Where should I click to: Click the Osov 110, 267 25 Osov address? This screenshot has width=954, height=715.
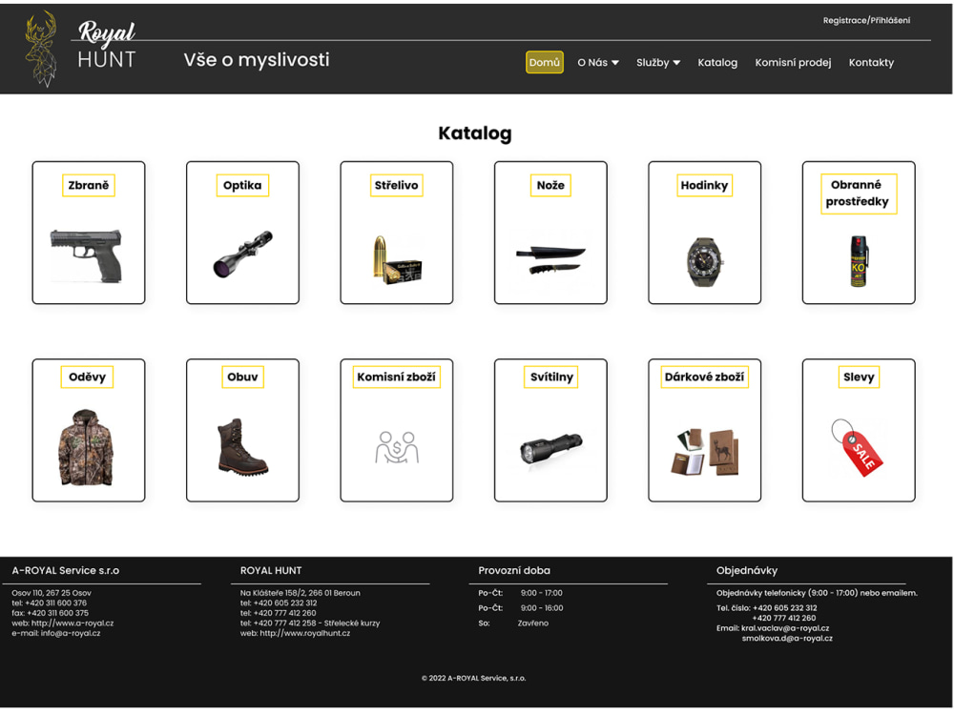[x=52, y=593]
